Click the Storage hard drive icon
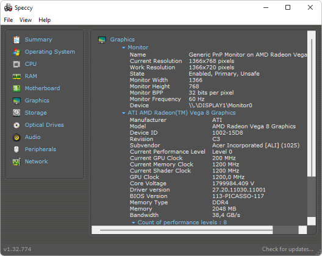 (x=16, y=113)
